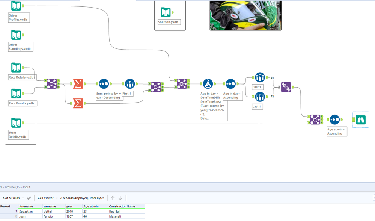Select the Race Results.yxdb input tool

(16, 94)
